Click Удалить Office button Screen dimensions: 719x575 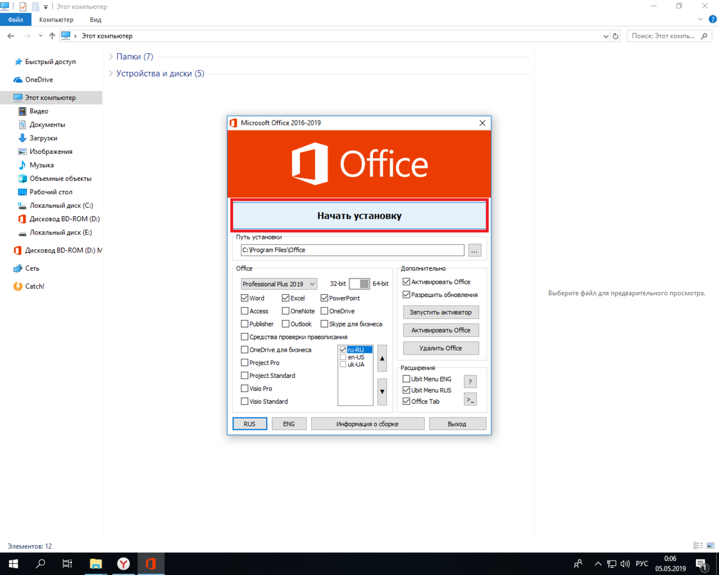[x=441, y=348]
